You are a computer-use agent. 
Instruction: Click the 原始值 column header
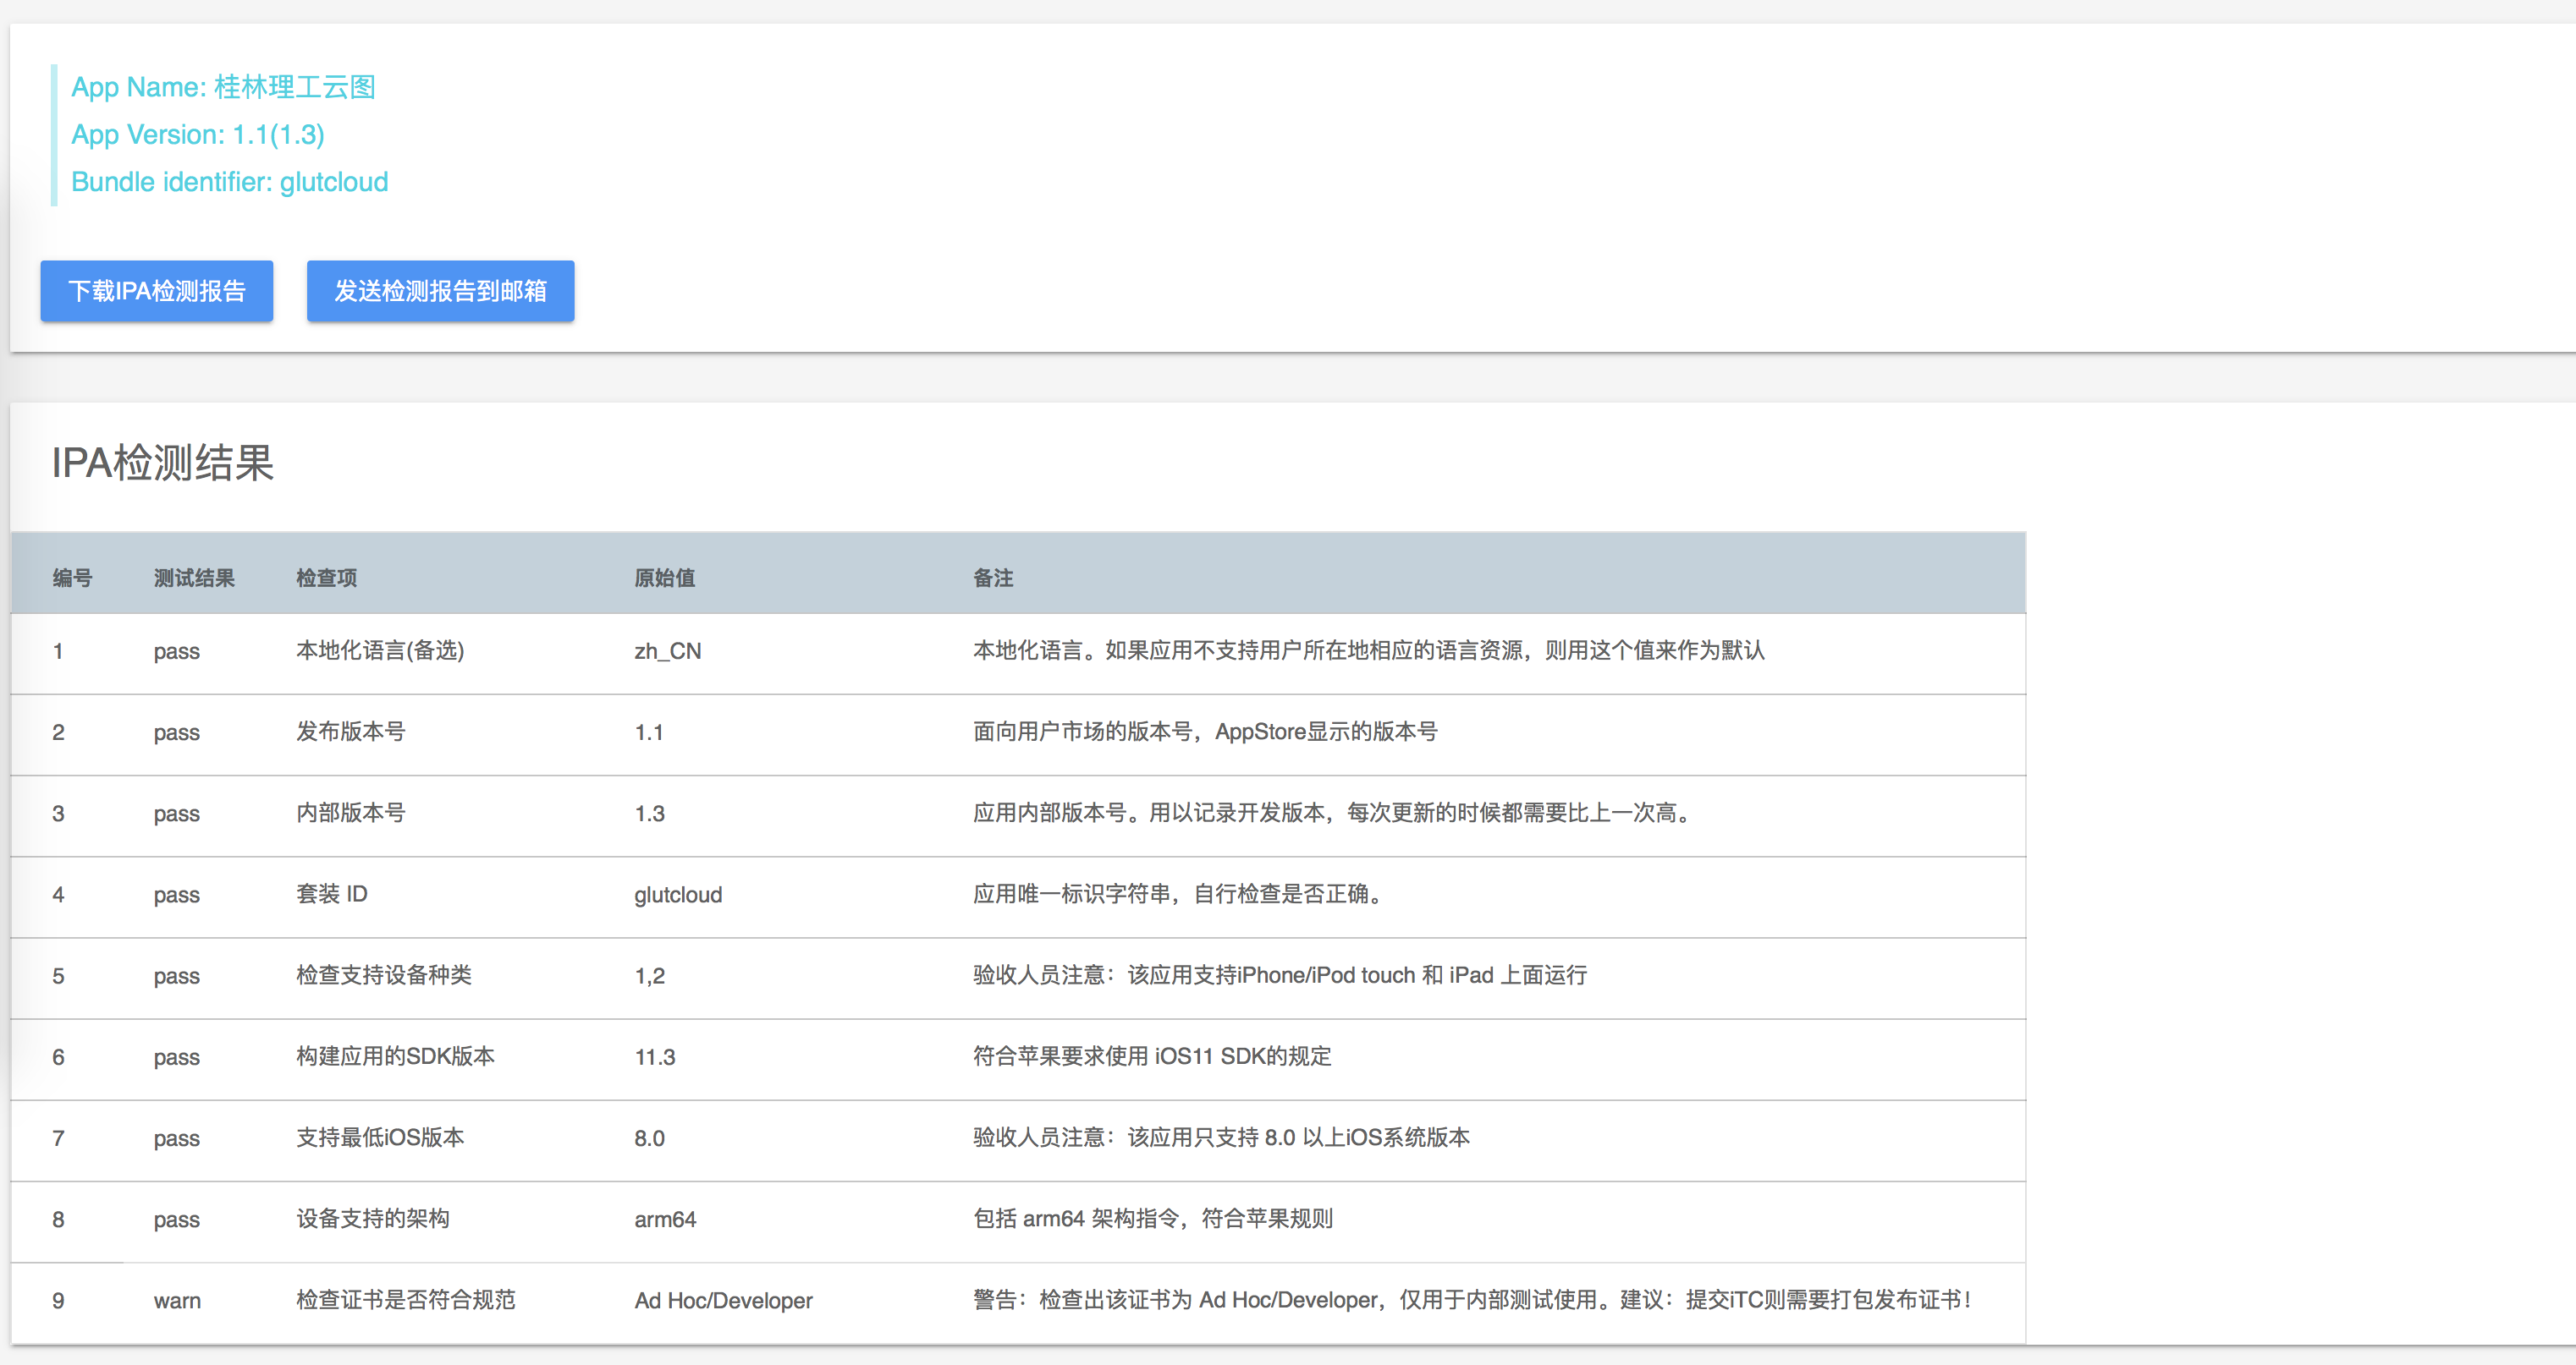[664, 578]
